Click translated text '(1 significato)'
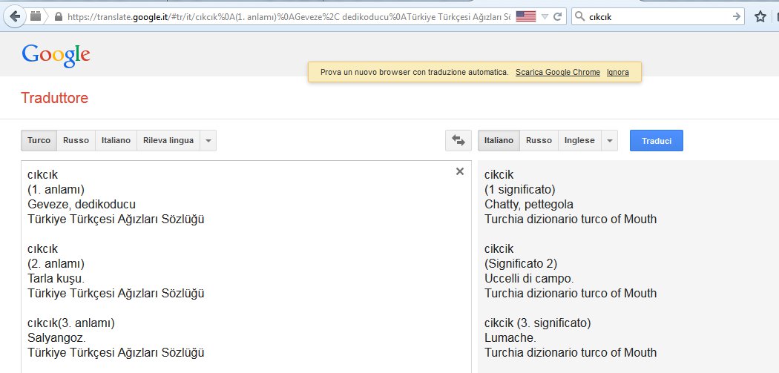This screenshot has width=779, height=373. (x=519, y=189)
